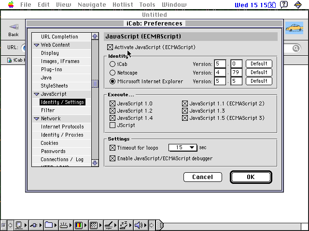Click Default button for Internet Explorer version
This screenshot has height=231, width=309.
click(x=259, y=81)
